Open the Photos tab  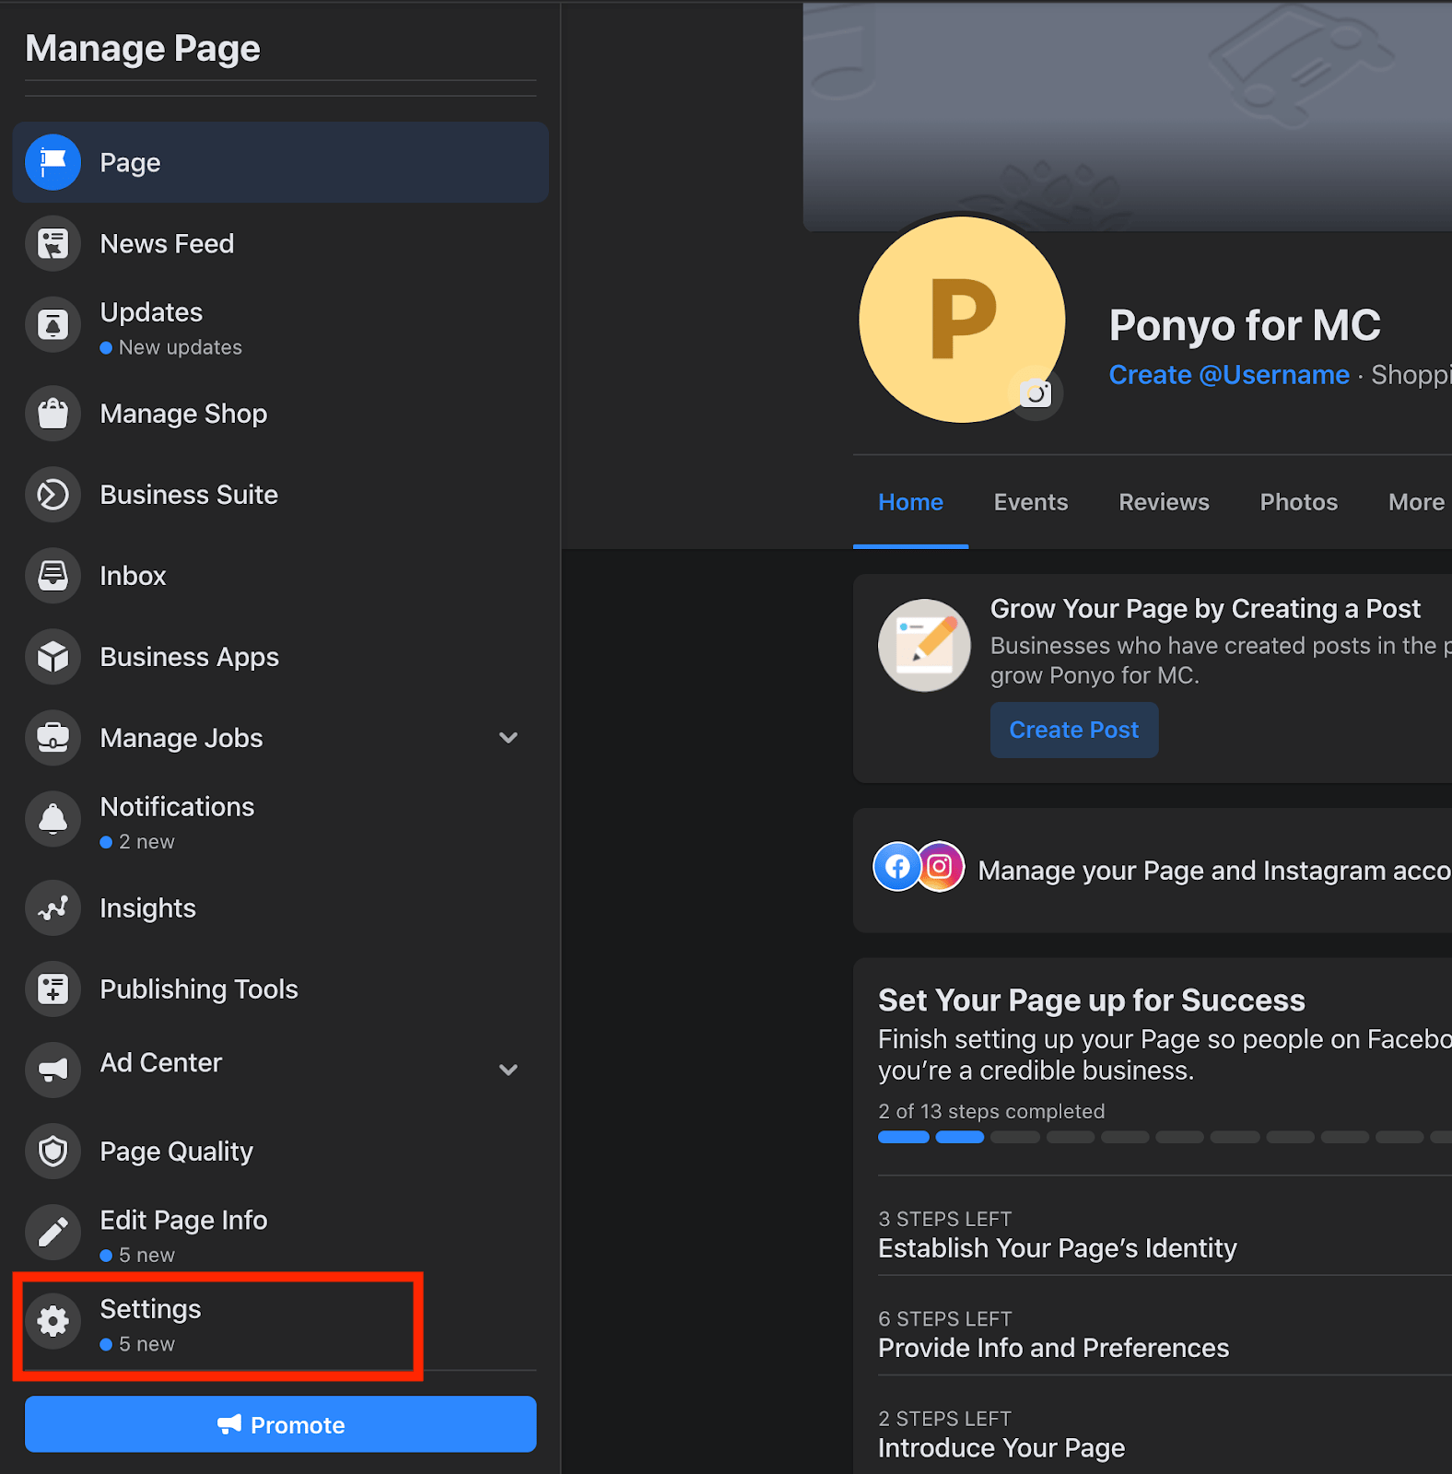(1299, 502)
